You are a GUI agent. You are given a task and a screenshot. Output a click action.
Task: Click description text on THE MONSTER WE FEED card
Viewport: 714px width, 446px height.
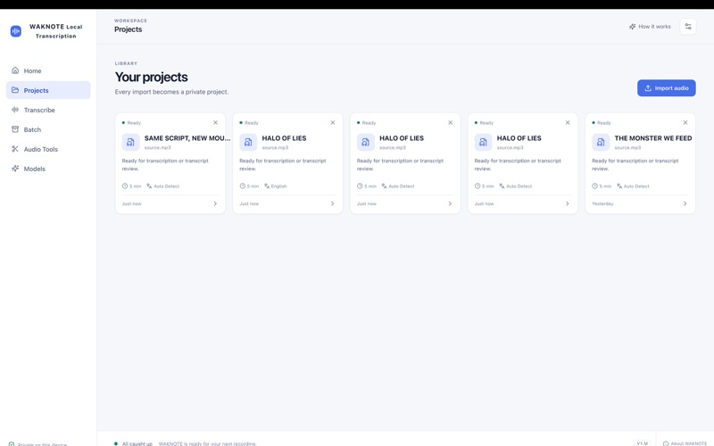point(635,164)
